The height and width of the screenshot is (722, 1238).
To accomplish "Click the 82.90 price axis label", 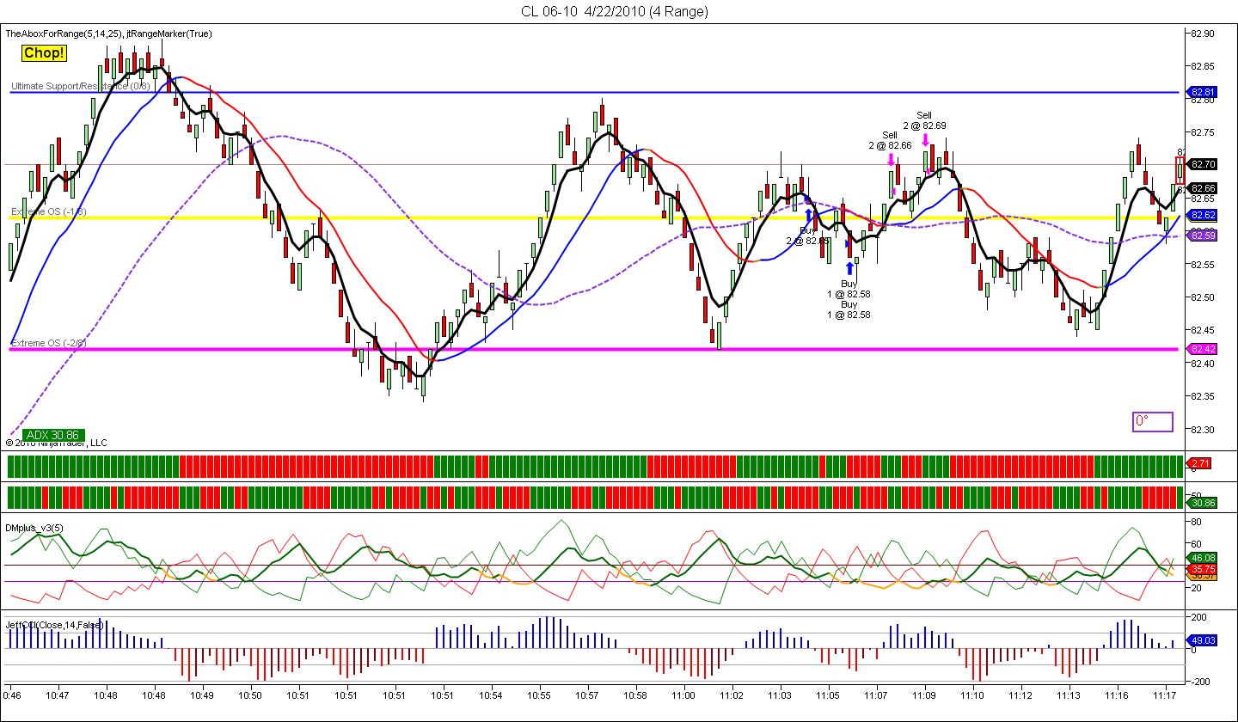I will tap(1202, 34).
